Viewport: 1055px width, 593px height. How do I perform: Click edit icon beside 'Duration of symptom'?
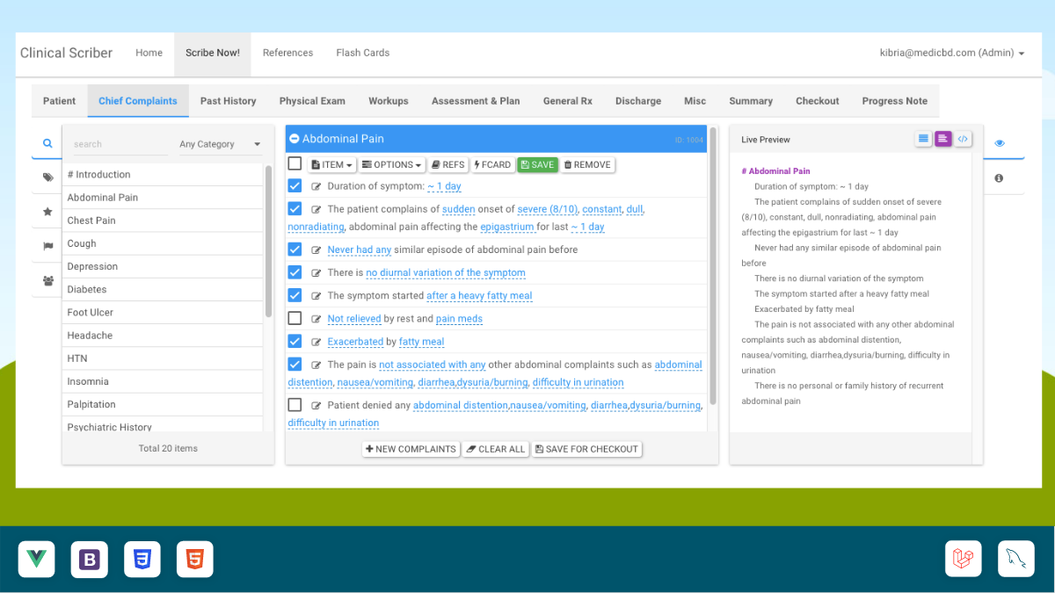tap(316, 186)
